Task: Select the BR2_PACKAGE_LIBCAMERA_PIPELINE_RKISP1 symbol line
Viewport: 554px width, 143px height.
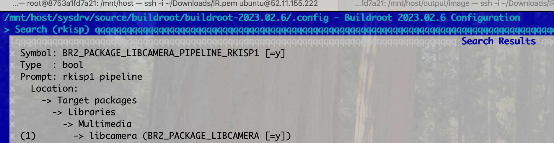Action: pyautogui.click(x=153, y=53)
